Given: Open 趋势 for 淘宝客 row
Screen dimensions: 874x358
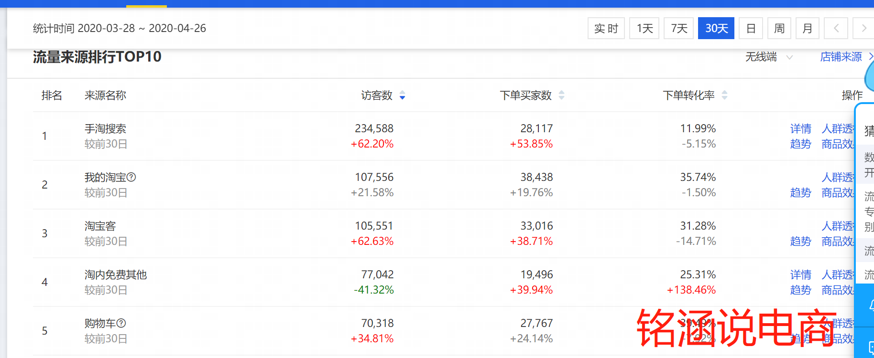Looking at the screenshot, I should [x=801, y=241].
